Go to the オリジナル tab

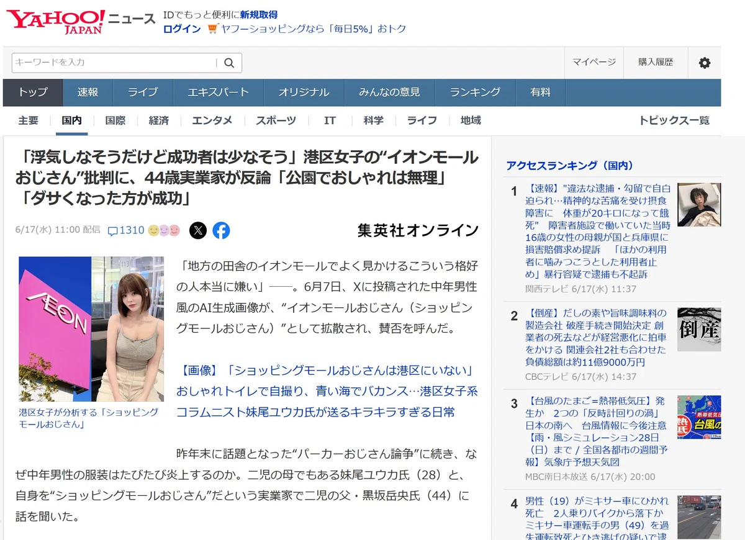click(304, 92)
